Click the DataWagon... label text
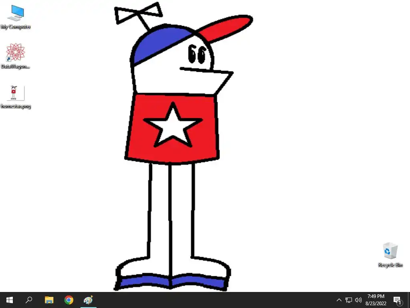 click(x=15, y=66)
